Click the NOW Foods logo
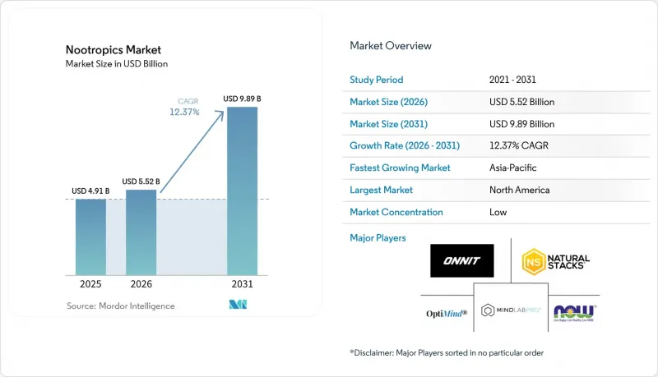The width and height of the screenshot is (658, 377). coord(574,313)
